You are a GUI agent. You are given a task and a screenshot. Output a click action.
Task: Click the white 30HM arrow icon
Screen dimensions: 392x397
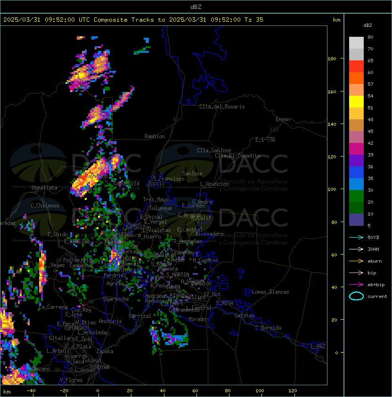(356, 249)
